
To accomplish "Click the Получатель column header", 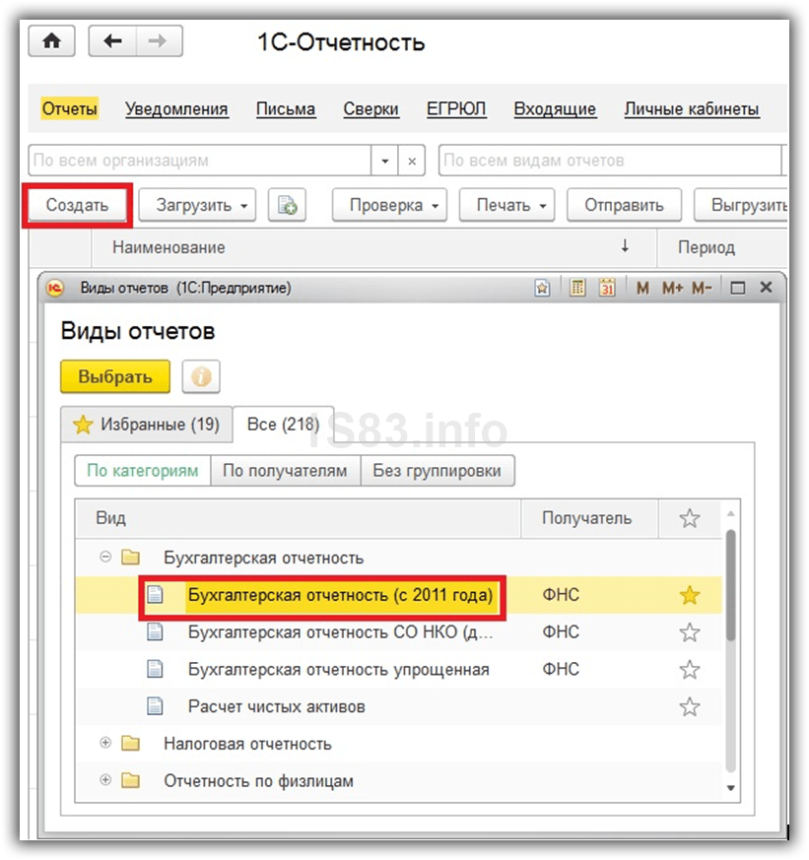I will point(589,518).
